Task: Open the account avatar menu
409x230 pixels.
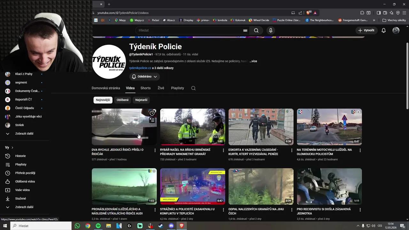Action: (x=396, y=30)
